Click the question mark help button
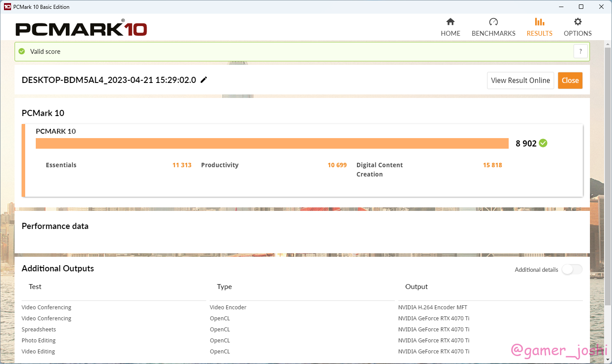This screenshot has width=612, height=364. 581,51
